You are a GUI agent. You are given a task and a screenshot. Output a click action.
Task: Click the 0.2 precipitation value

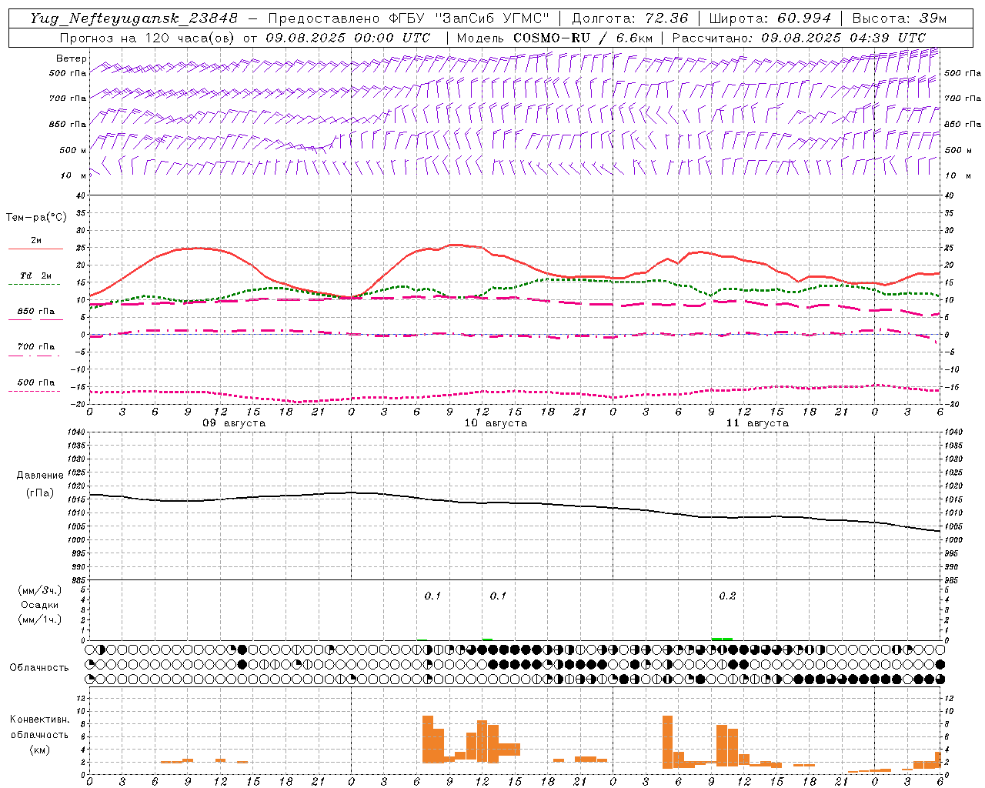point(727,596)
